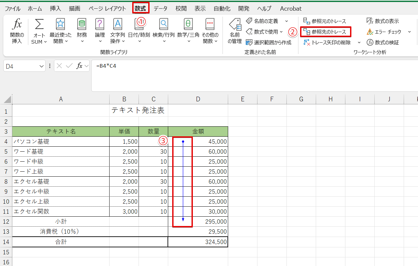
Task: Expand the Error Checking dropdown arrow
Action: click(409, 32)
